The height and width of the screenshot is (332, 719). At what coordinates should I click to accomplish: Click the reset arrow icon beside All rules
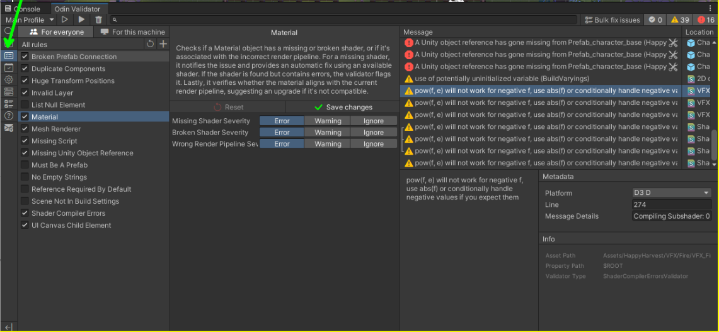pos(150,44)
